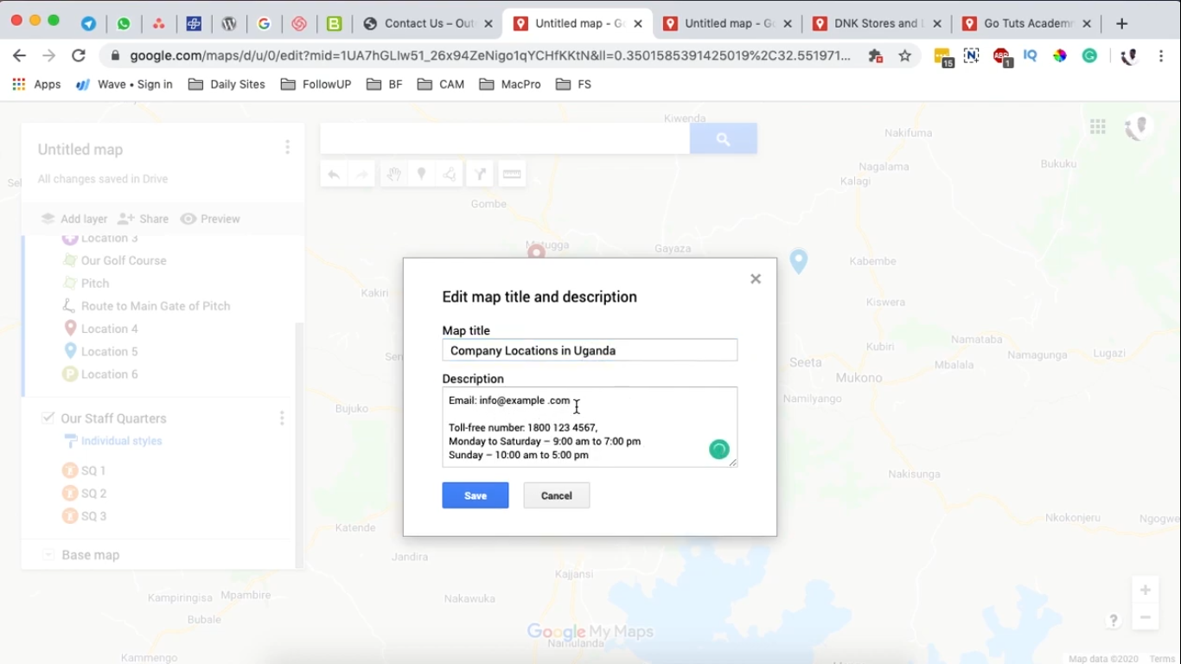Screen dimensions: 1181x664
Task: Click inside the Description text area
Action: coord(590,427)
